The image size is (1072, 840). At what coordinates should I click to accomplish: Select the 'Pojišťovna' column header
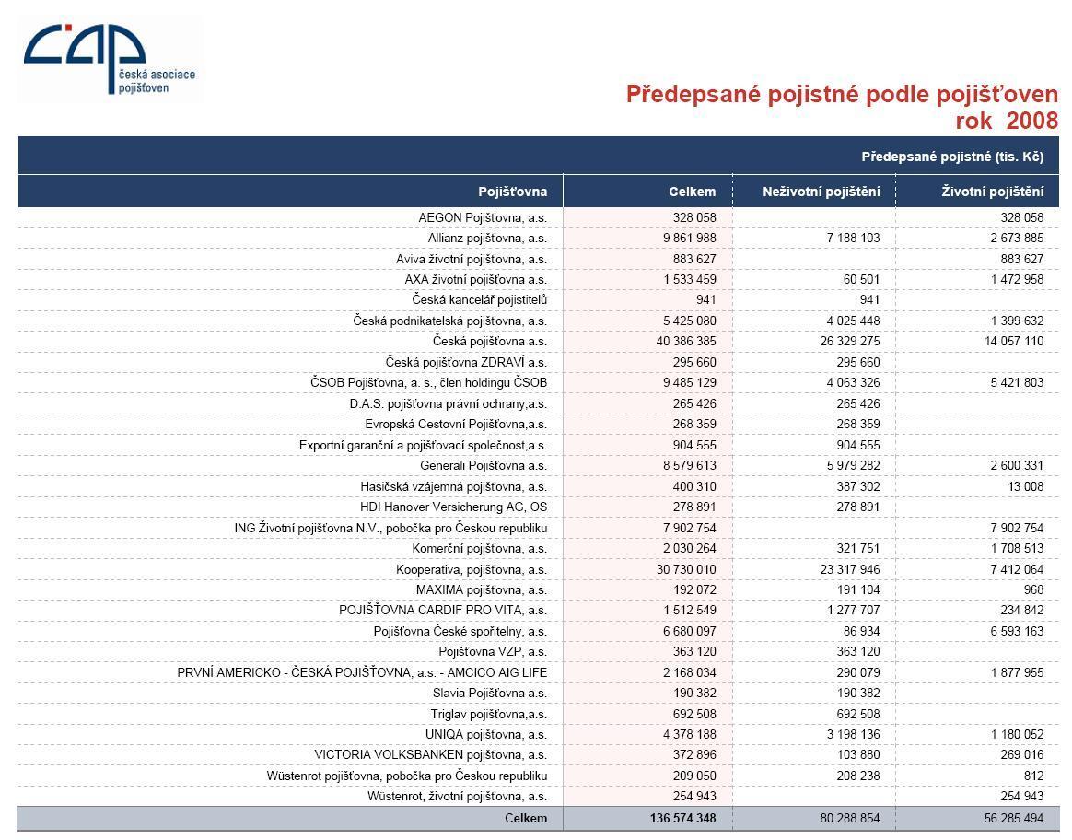point(513,192)
